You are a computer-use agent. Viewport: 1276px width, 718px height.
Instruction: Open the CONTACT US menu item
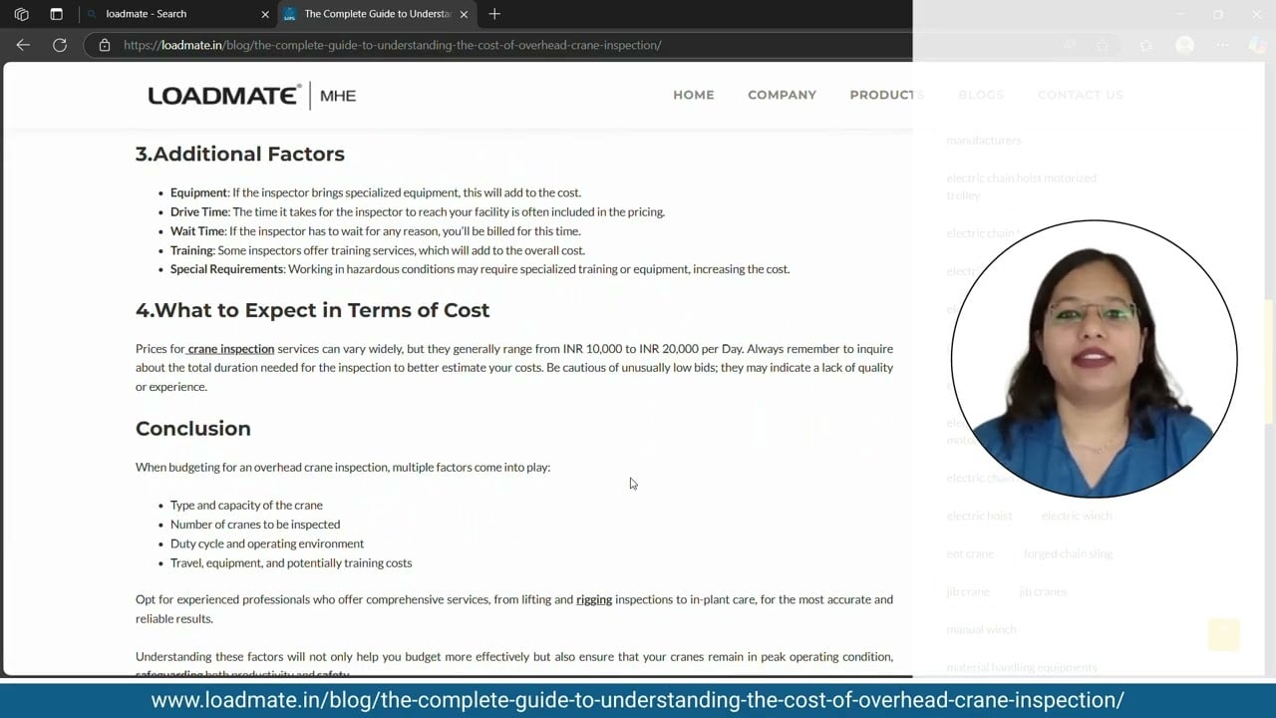coord(1081,95)
